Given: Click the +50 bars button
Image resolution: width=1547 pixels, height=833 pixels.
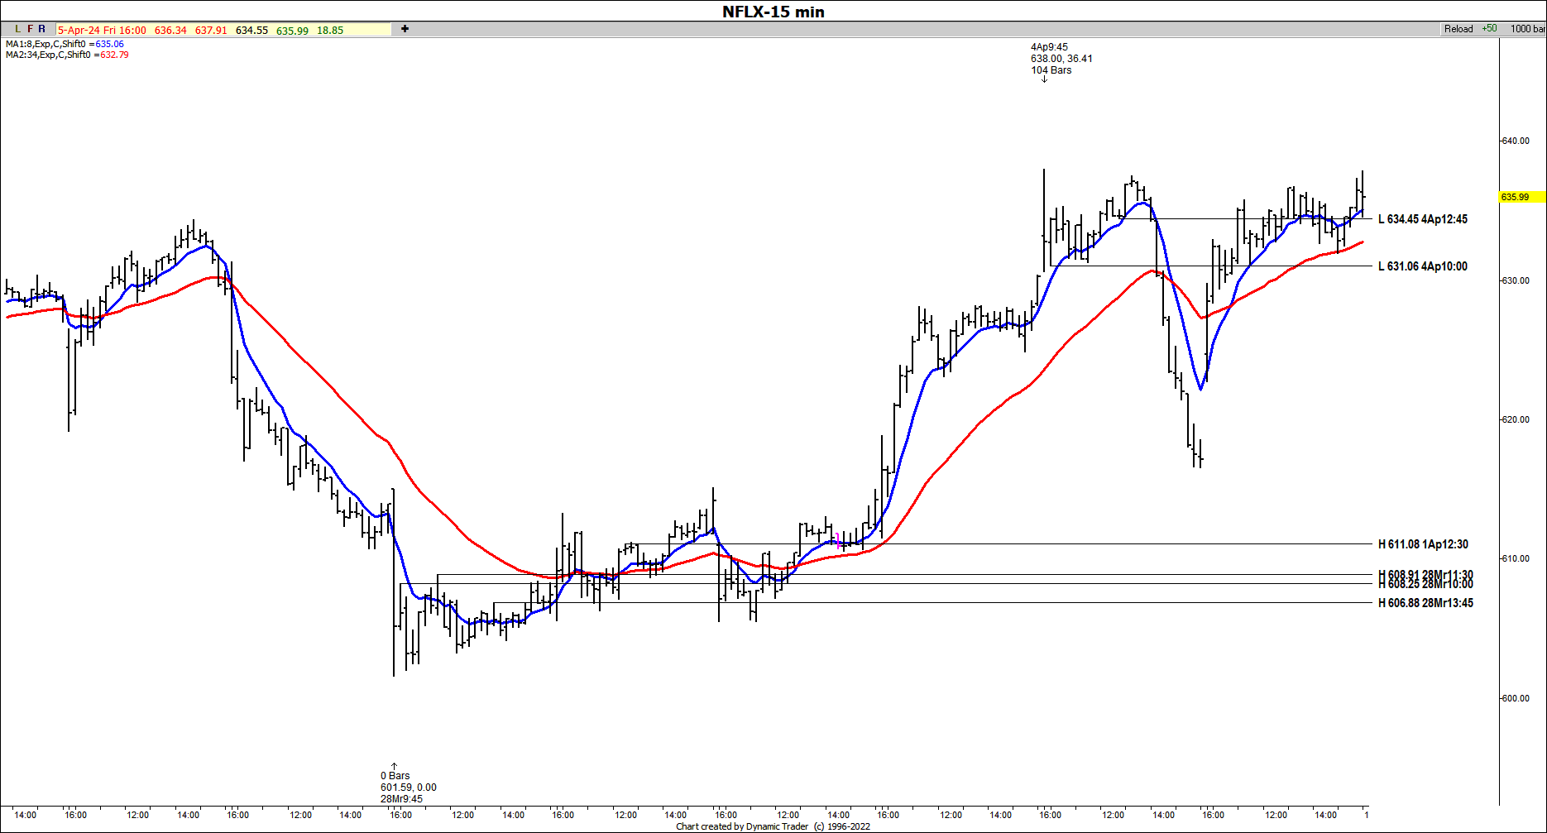Looking at the screenshot, I should click(x=1489, y=29).
